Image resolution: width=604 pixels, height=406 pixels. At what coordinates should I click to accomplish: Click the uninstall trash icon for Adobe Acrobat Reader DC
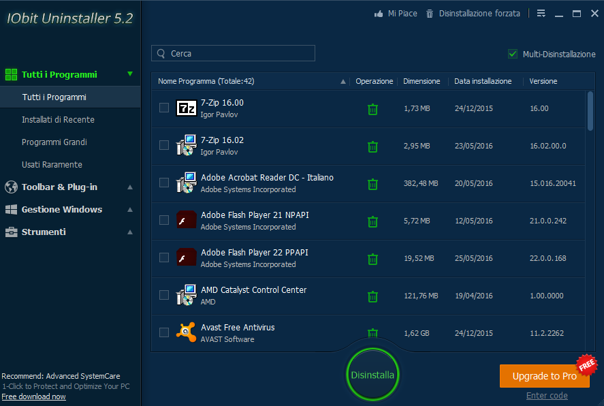372,184
